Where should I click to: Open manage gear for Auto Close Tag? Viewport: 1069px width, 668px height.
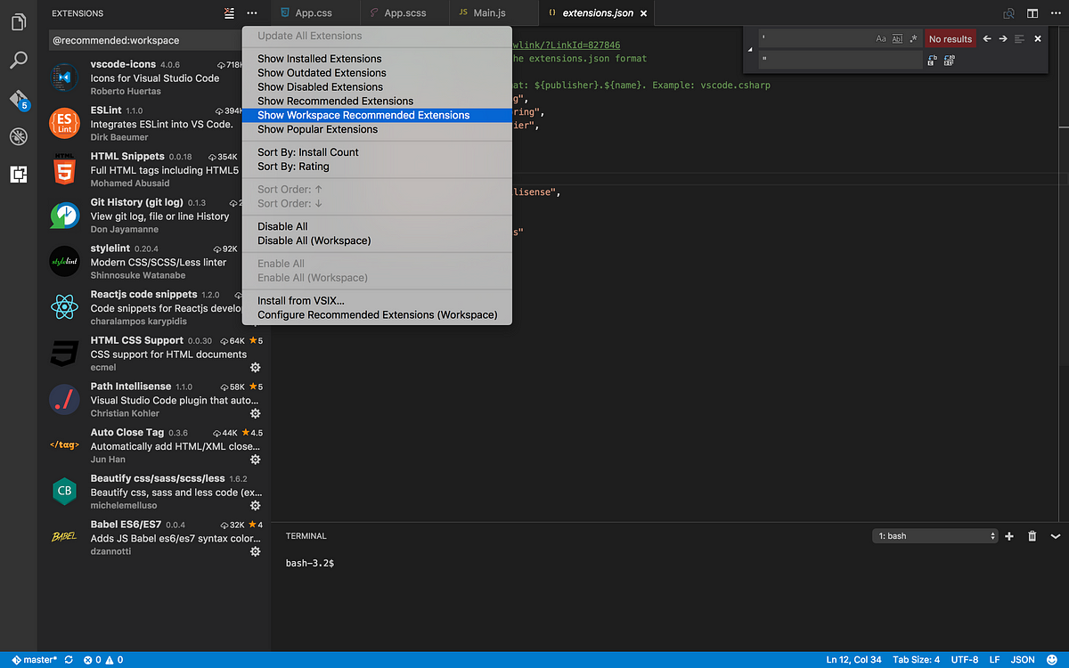(x=255, y=460)
